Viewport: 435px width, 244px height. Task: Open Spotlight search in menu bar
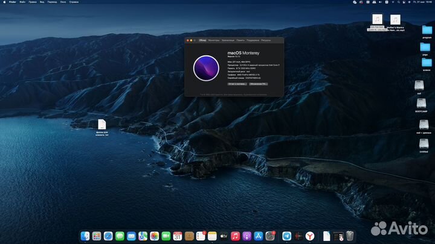(x=398, y=2)
